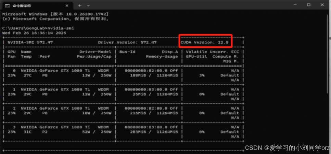Click the Memory-Usage column header

(x=162, y=57)
